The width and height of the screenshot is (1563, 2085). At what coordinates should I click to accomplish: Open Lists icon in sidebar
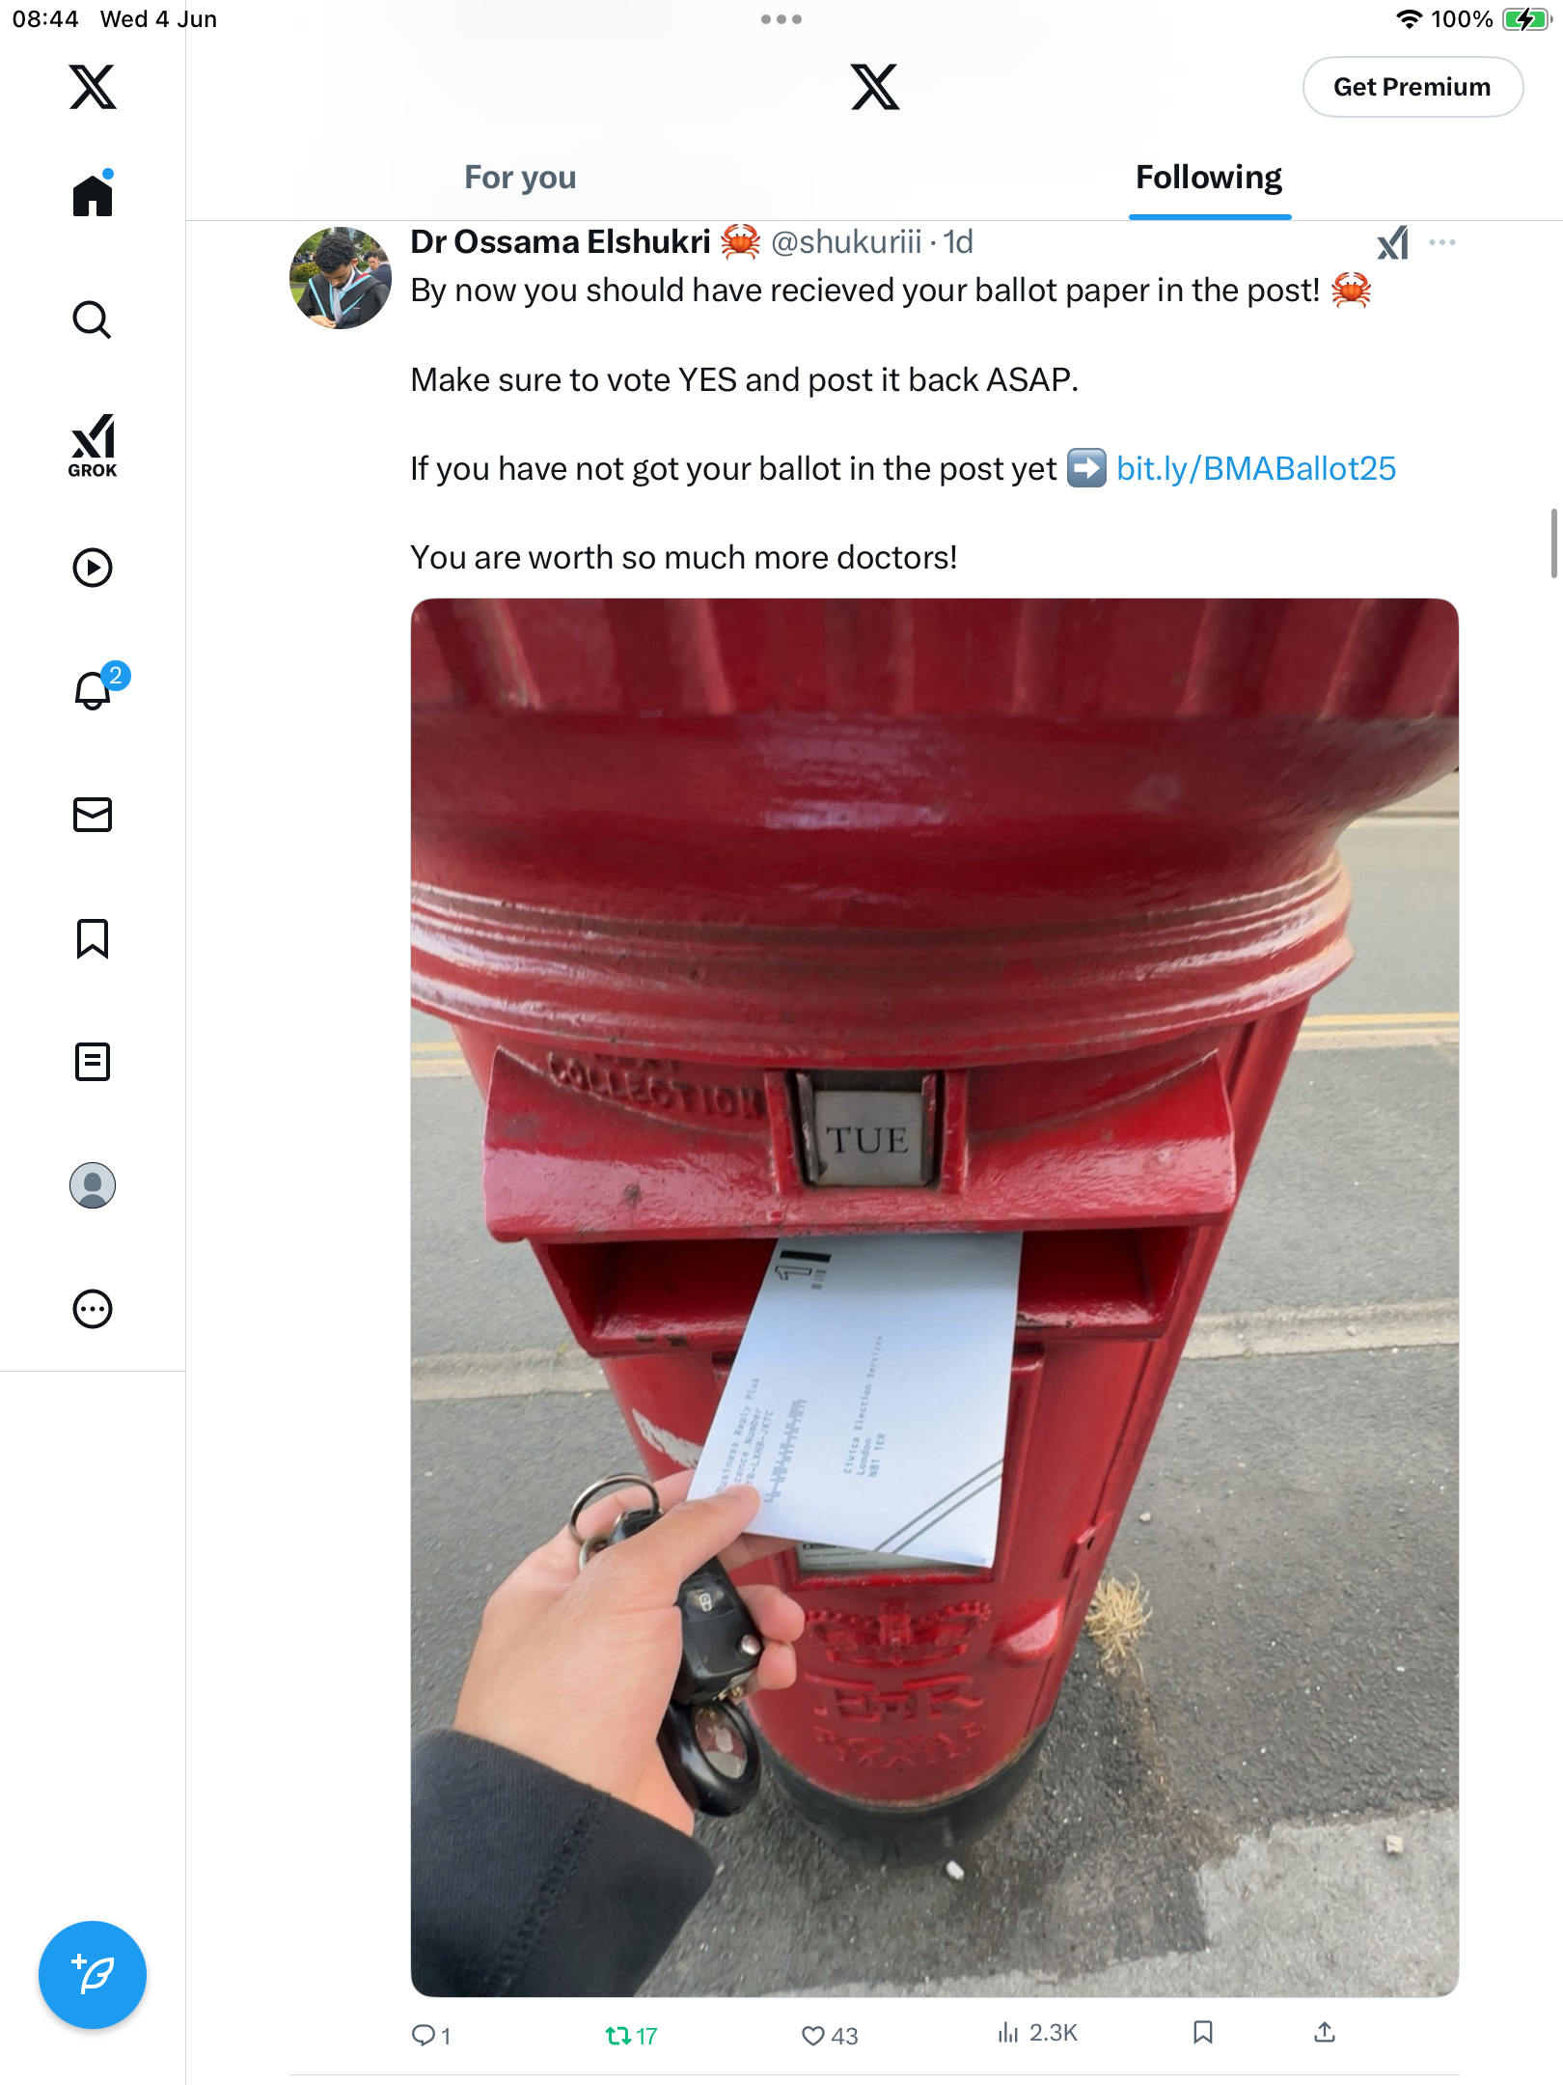point(93,1062)
